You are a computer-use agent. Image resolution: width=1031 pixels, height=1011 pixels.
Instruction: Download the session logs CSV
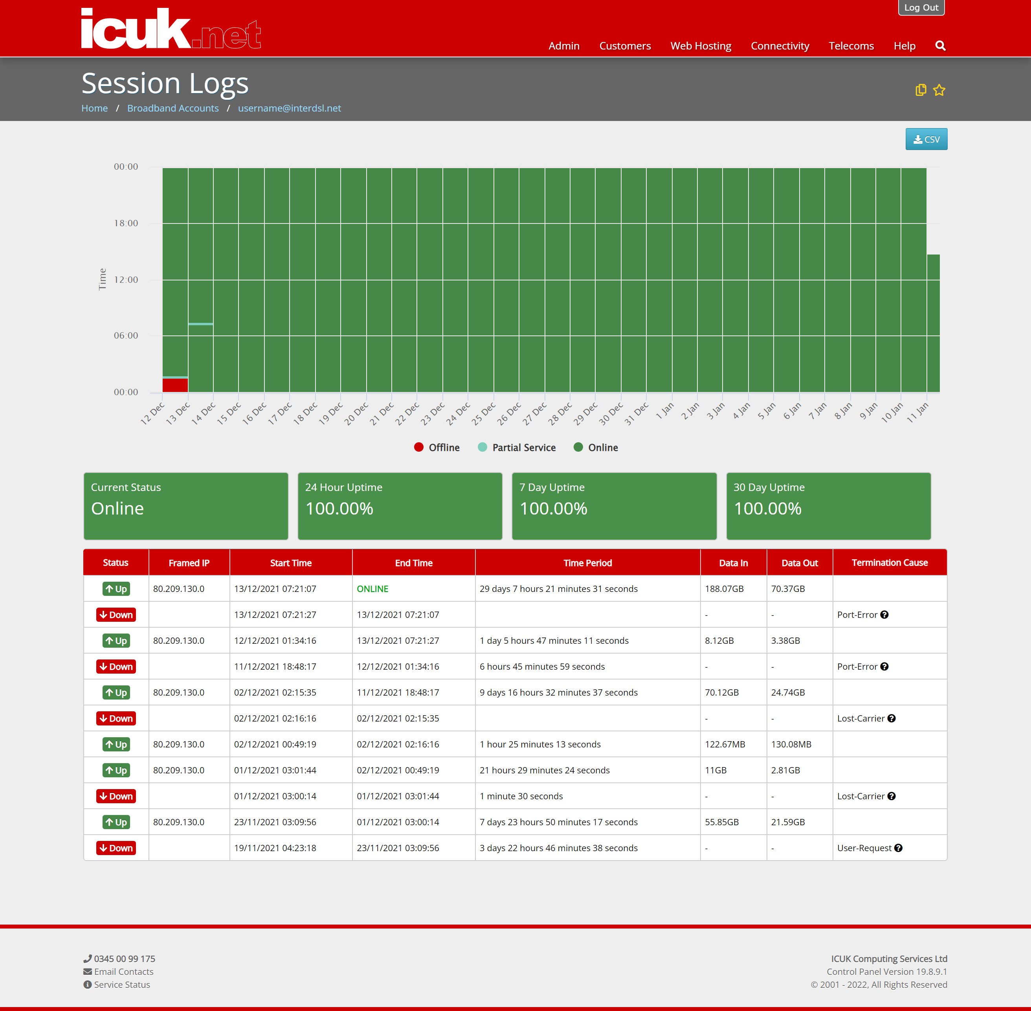tap(926, 139)
